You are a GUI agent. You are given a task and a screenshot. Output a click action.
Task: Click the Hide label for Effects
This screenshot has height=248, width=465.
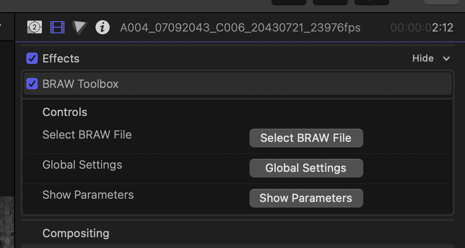tap(423, 58)
